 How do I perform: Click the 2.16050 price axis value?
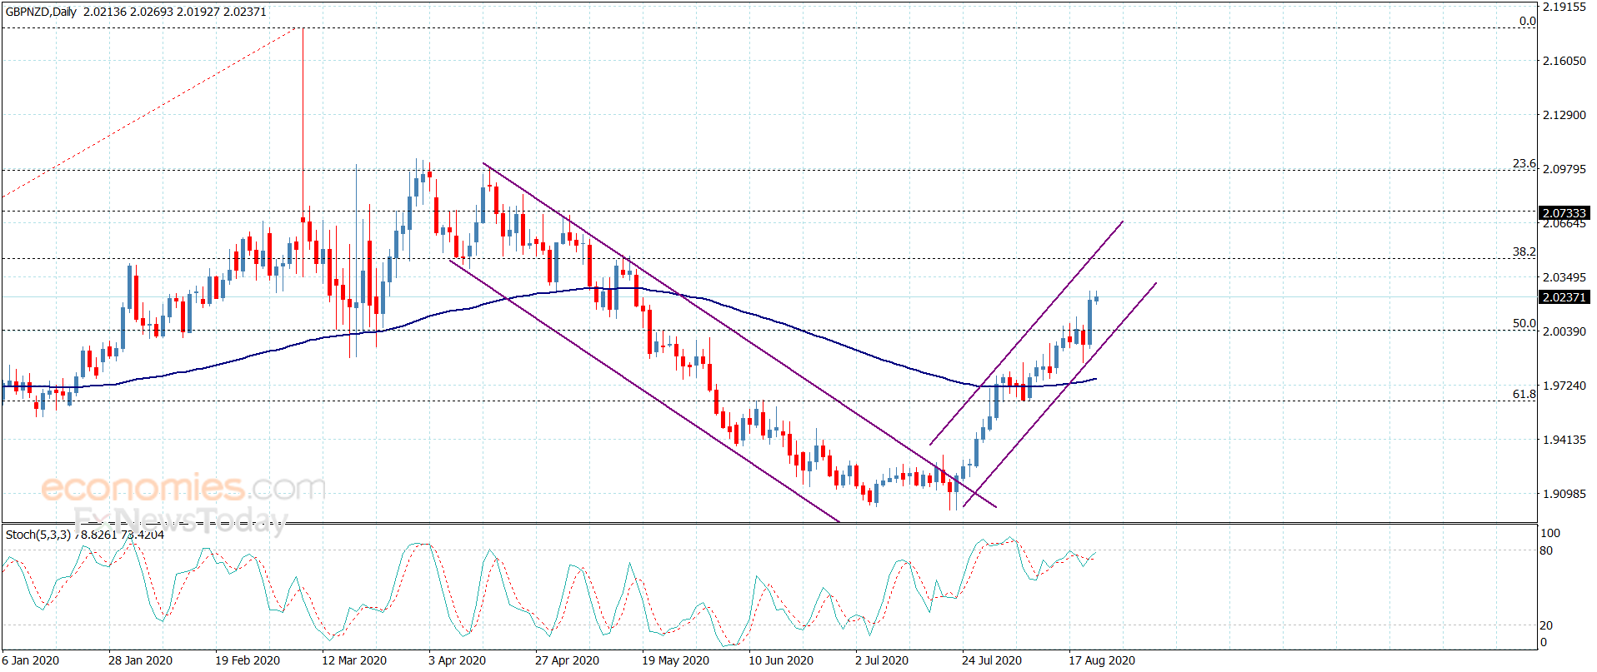coord(1564,61)
